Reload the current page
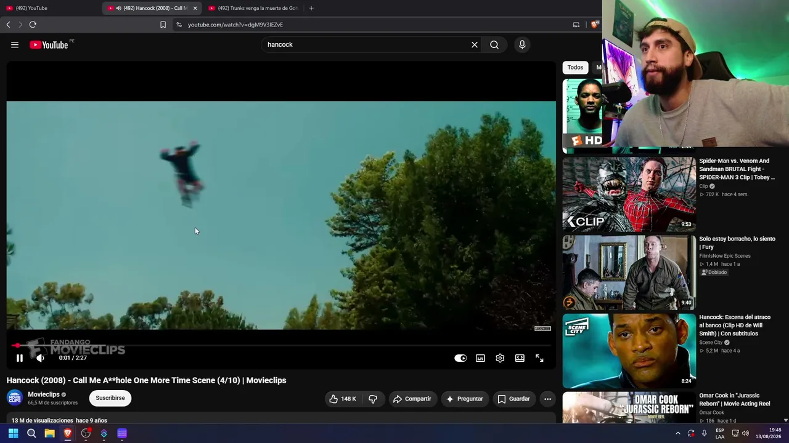The height and width of the screenshot is (443, 789). pyautogui.click(x=33, y=25)
